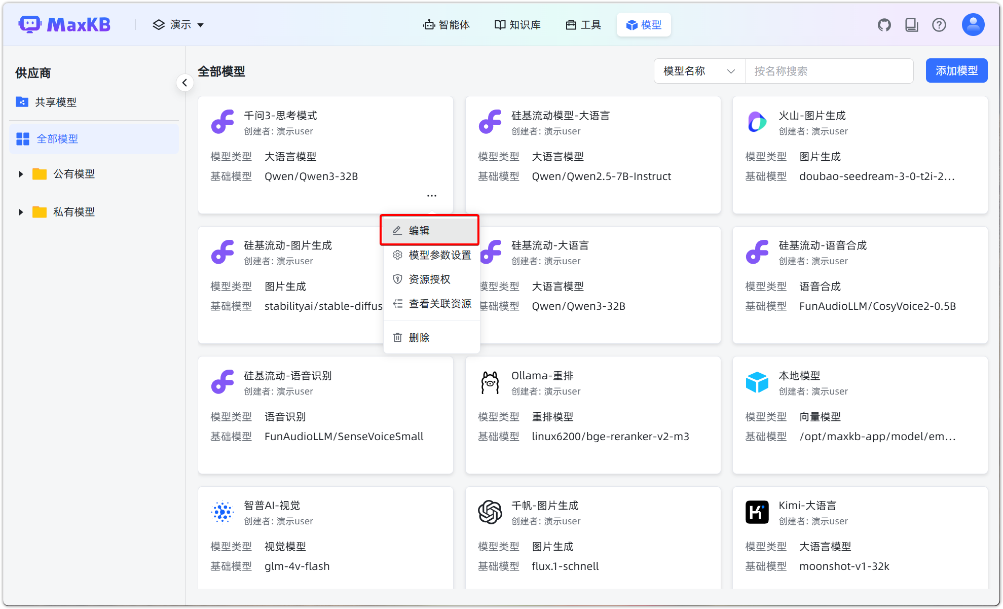Open the 模型名称 filter dropdown
This screenshot has width=1003, height=609.
pos(699,70)
